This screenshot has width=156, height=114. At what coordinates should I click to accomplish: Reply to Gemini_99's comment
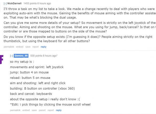[x=59, y=110]
